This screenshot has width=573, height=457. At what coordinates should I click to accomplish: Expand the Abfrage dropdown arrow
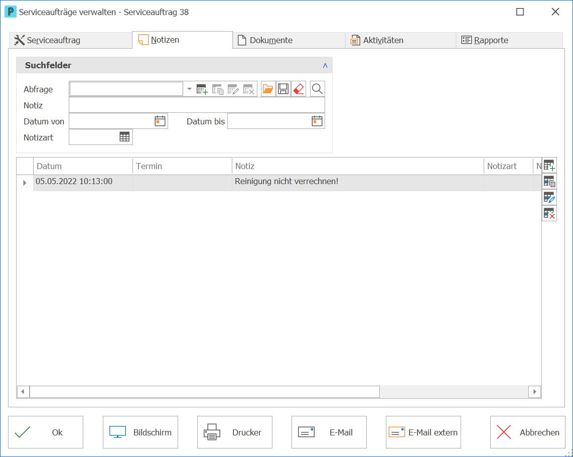(189, 89)
